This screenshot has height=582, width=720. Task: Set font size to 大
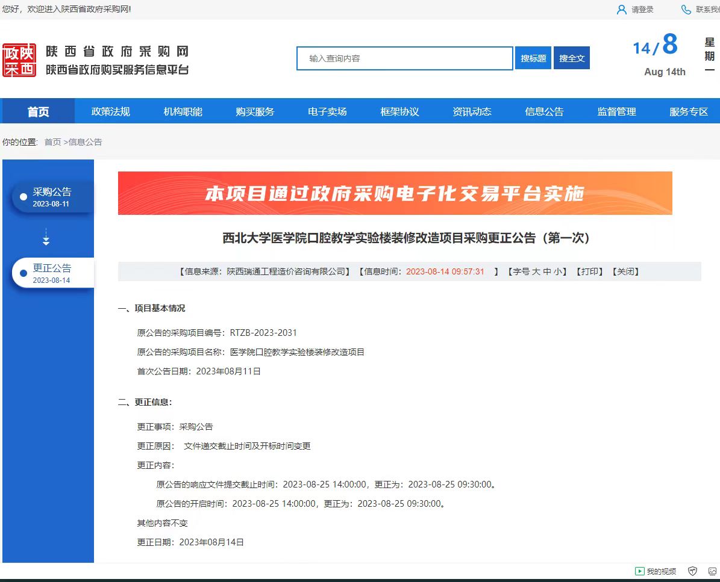pos(535,271)
